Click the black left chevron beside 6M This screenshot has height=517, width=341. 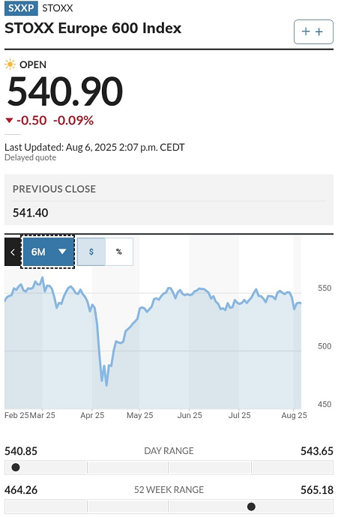[13, 253]
